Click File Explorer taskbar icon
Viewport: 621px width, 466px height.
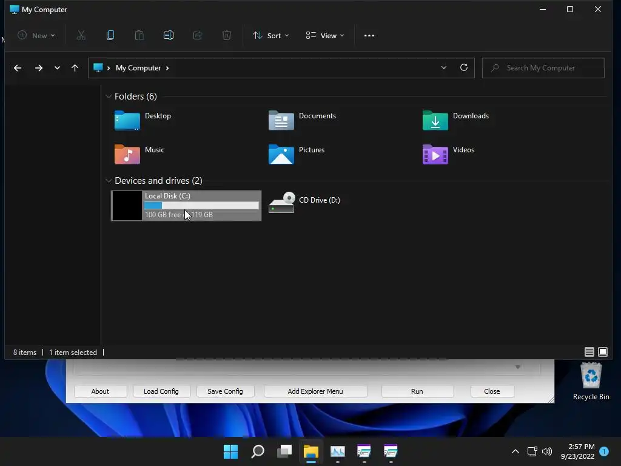pyautogui.click(x=311, y=451)
